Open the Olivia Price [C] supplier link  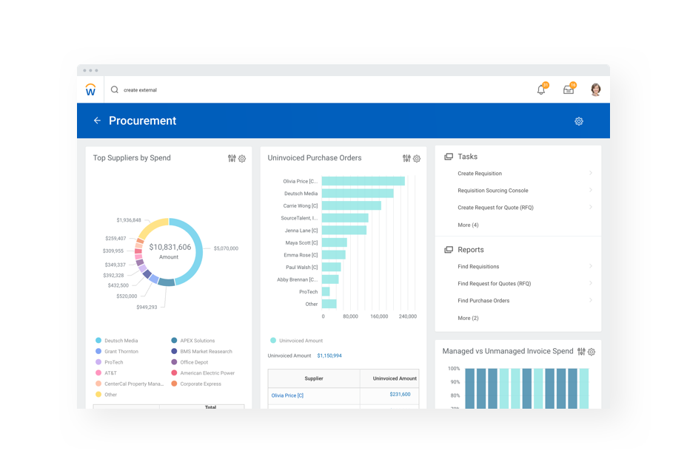(x=287, y=395)
